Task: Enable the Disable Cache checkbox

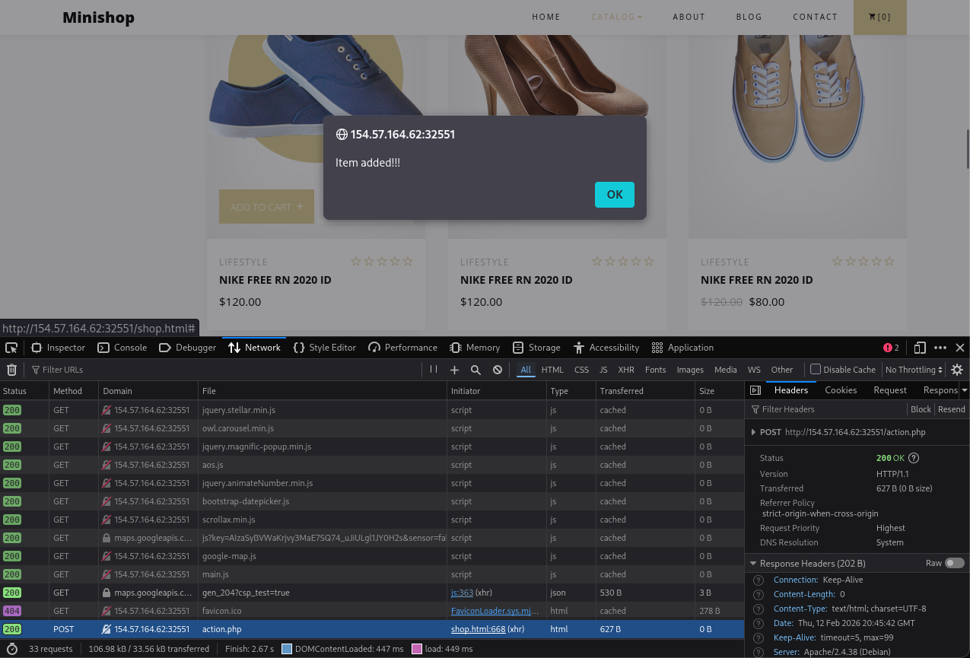Action: (x=816, y=370)
